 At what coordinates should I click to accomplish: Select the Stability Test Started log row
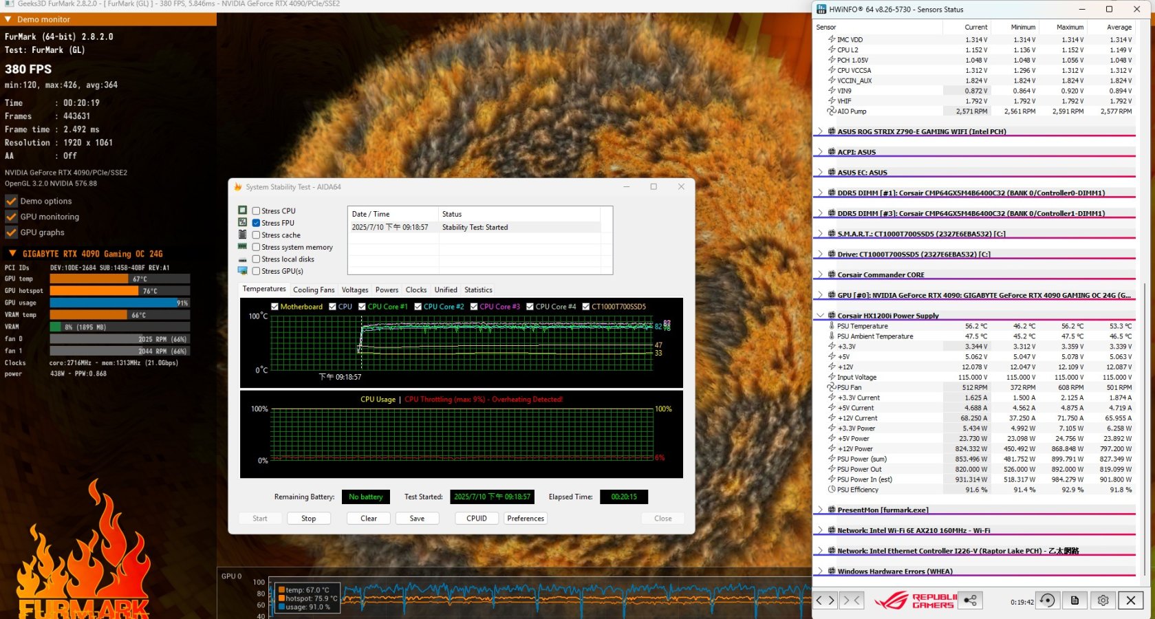[x=475, y=228]
